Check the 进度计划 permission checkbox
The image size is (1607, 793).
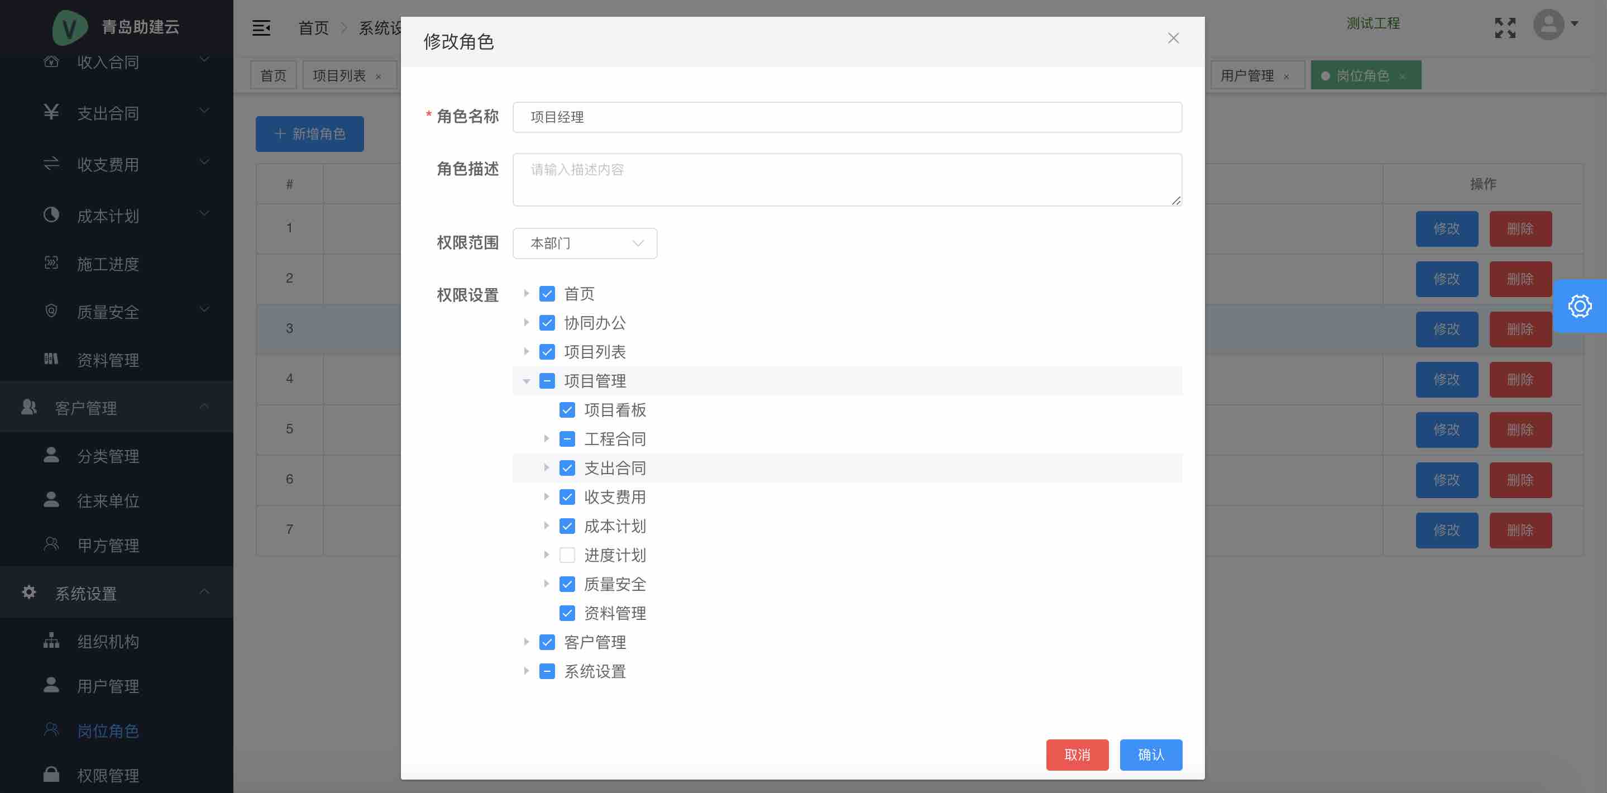point(567,555)
